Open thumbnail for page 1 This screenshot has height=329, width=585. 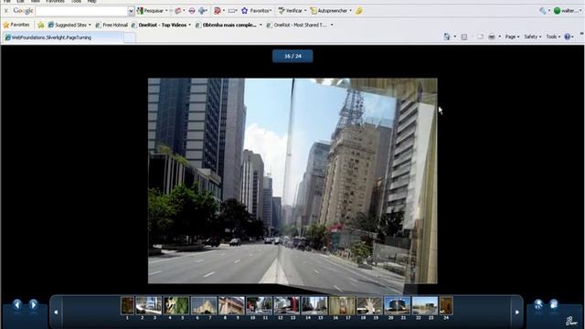127,305
